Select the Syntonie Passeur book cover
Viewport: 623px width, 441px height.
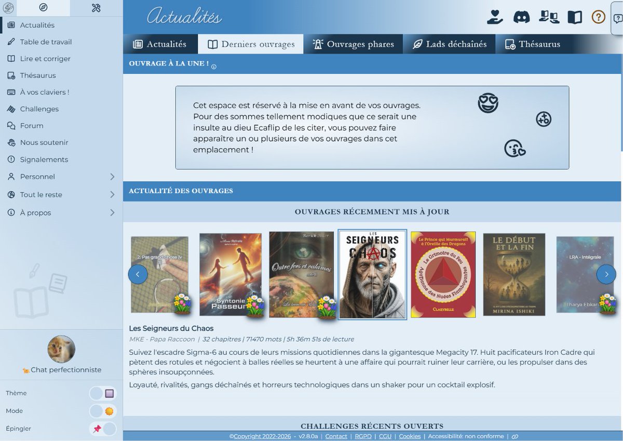tap(231, 275)
